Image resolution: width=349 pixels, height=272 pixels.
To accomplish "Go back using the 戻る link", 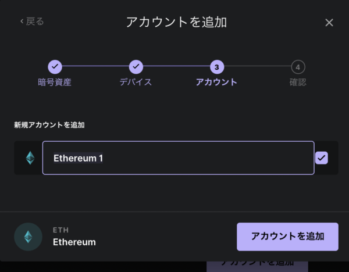I will (32, 22).
